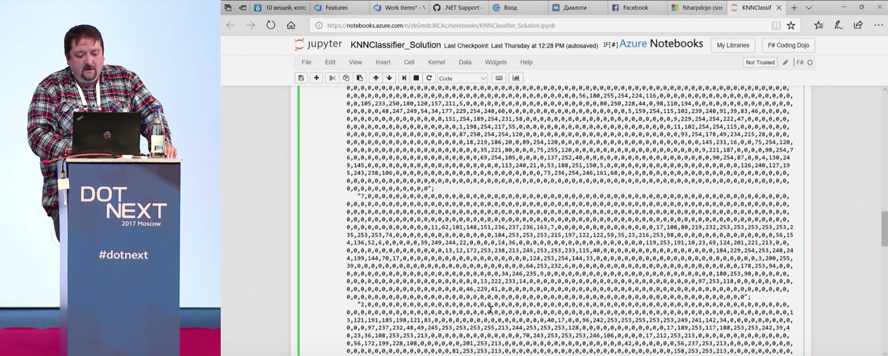The height and width of the screenshot is (356, 888).
Task: Click the F# kernel name label
Action: coord(800,62)
